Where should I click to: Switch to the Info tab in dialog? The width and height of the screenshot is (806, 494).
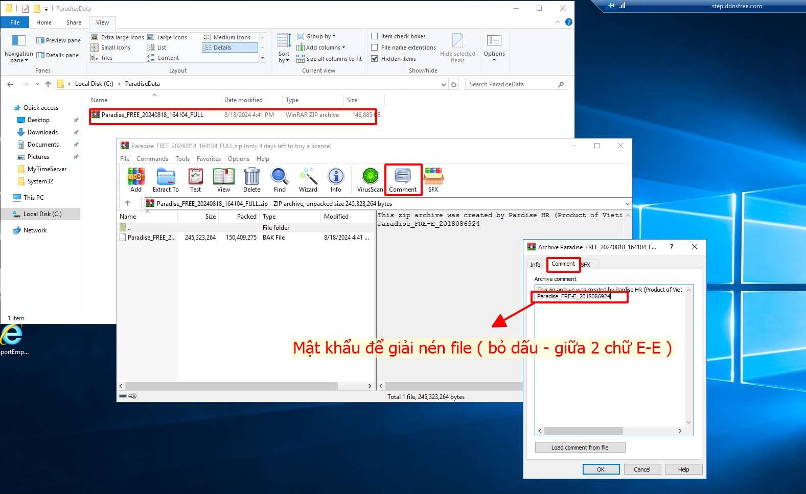pos(535,265)
